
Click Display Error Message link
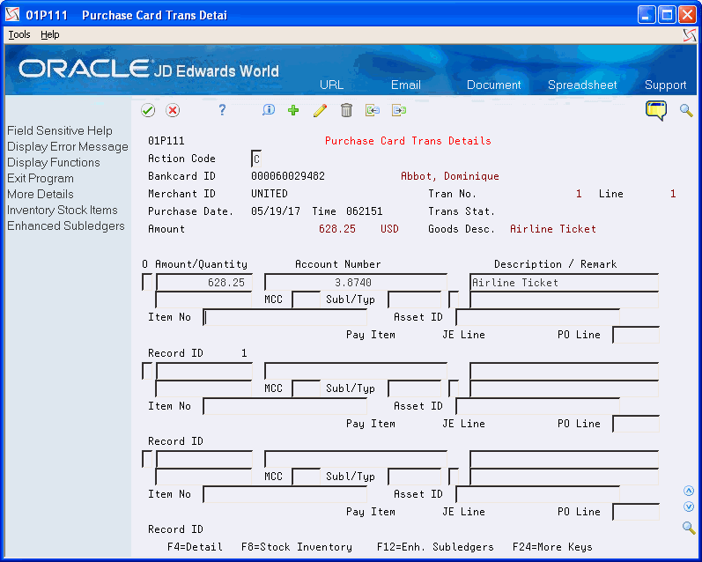[68, 147]
